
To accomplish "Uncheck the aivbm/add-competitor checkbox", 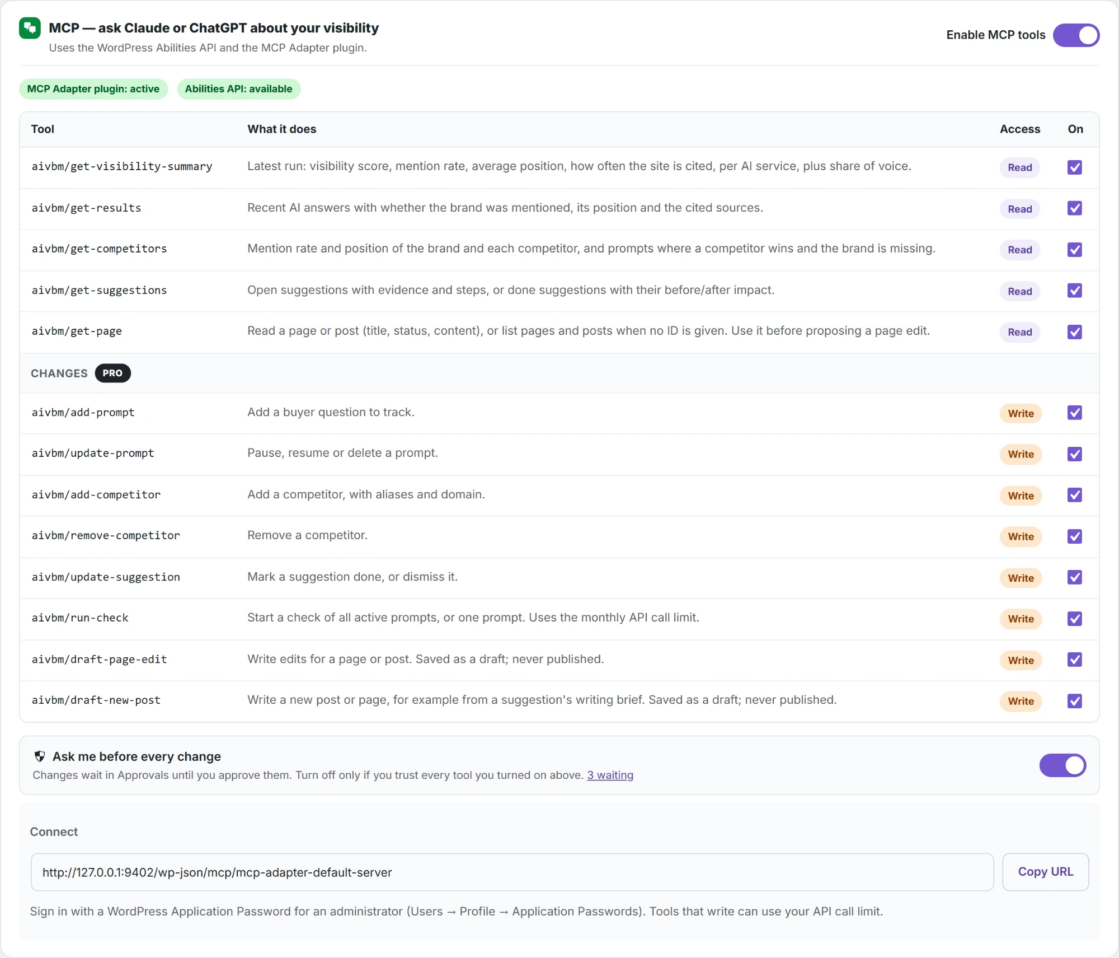I will [x=1075, y=495].
